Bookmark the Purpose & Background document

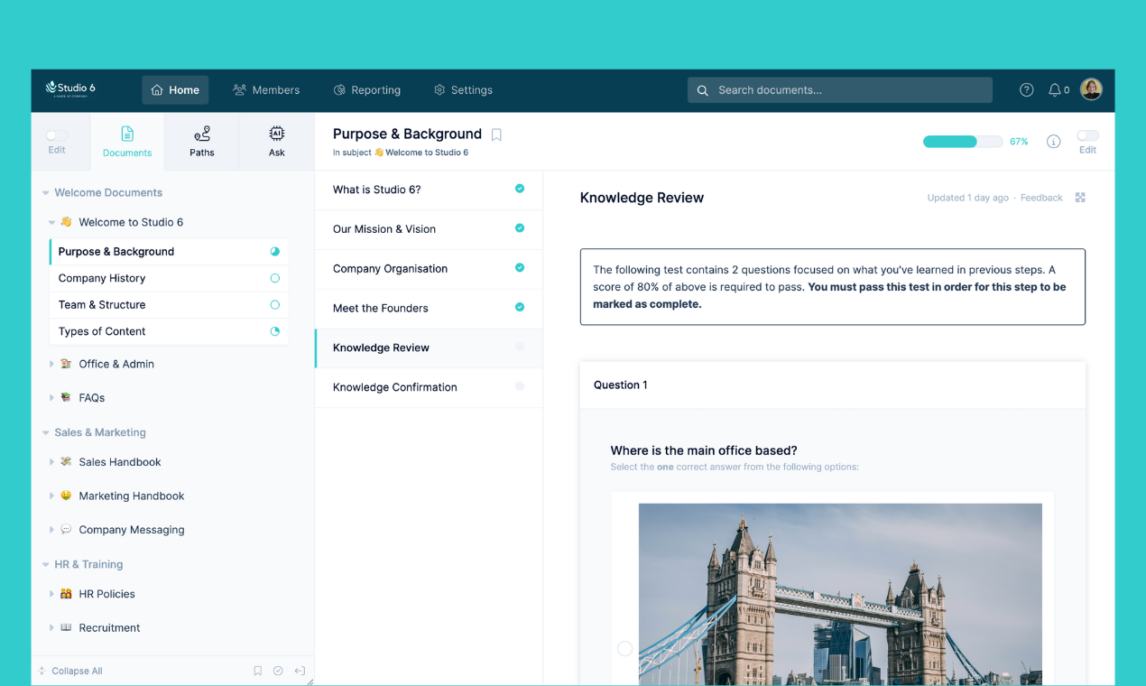[x=496, y=134]
